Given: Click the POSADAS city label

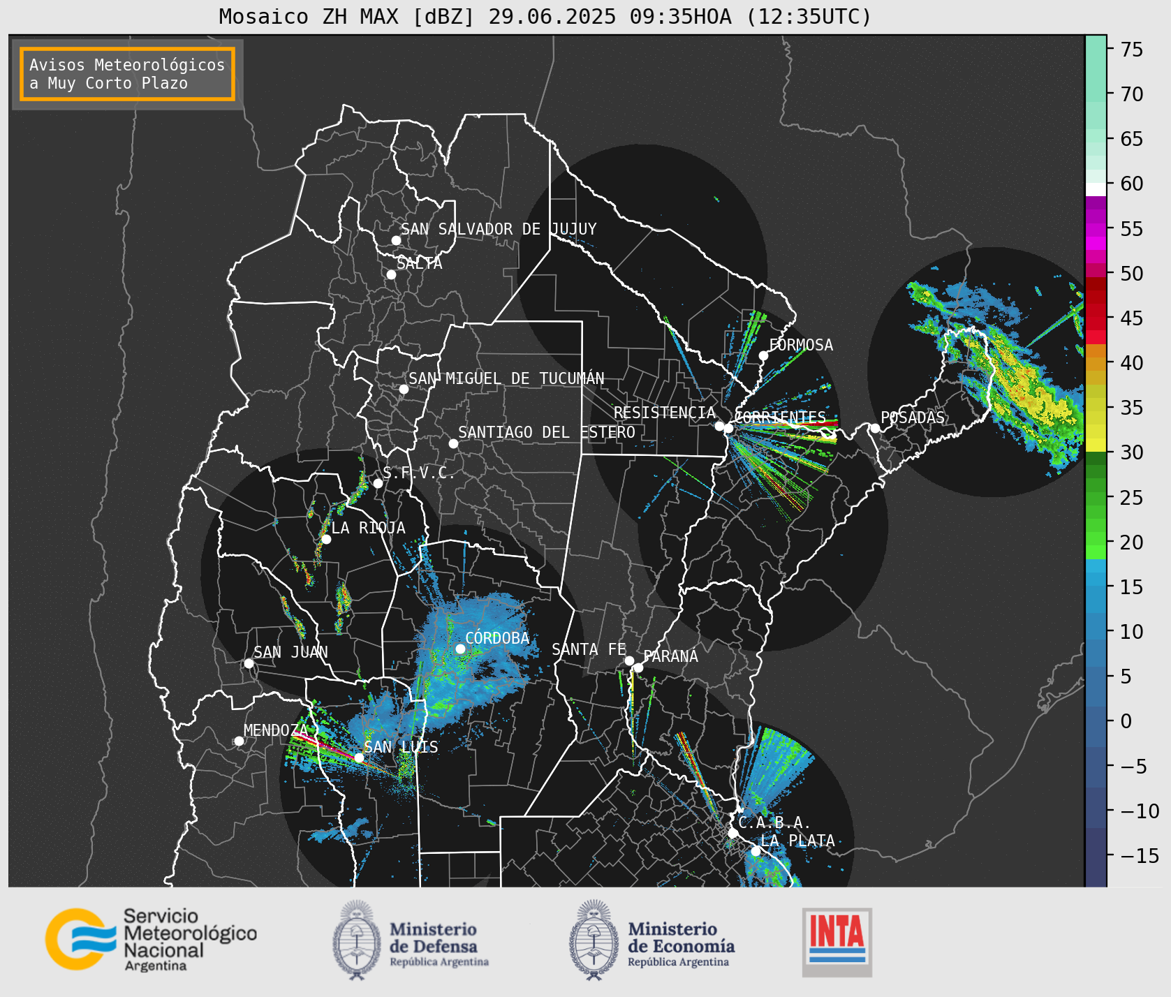Looking at the screenshot, I should point(912,418).
